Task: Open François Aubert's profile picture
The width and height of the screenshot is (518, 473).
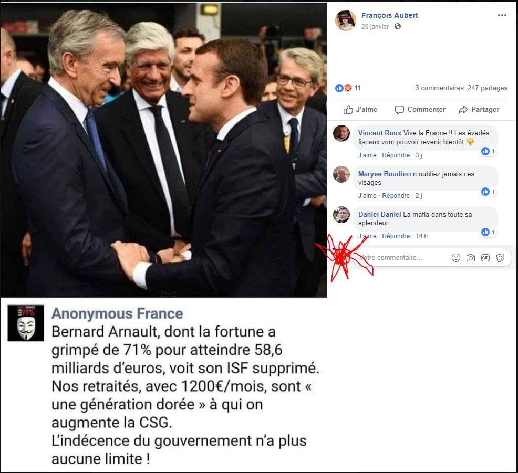Action: tap(345, 20)
